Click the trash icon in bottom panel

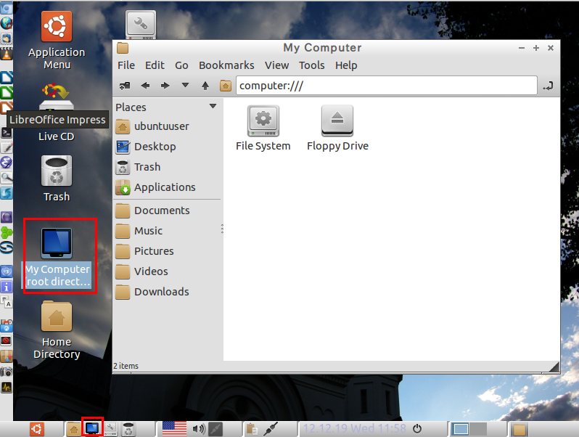tap(128, 429)
